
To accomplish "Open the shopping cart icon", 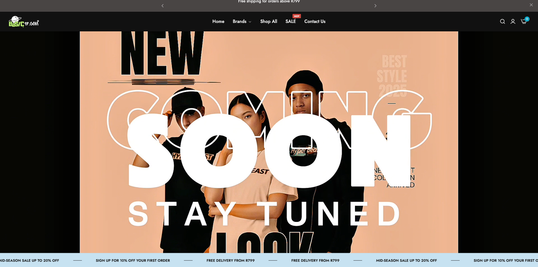I will tap(524, 22).
